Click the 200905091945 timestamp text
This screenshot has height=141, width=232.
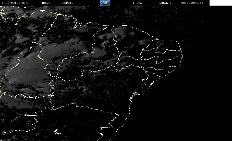click(192, 3)
